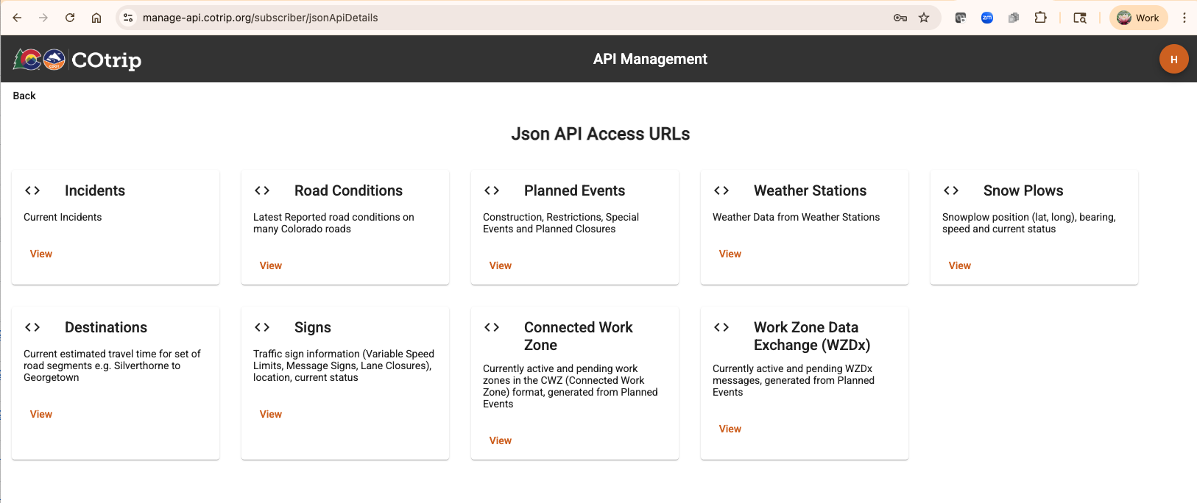View Work Zone Data Exchange API

pos(730,429)
